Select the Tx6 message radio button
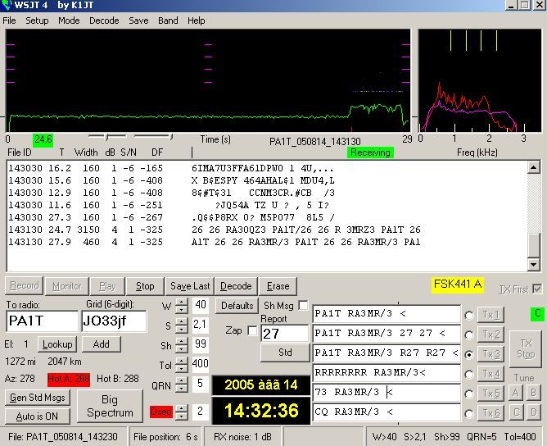Image resolution: width=547 pixels, height=446 pixels. pos(469,414)
